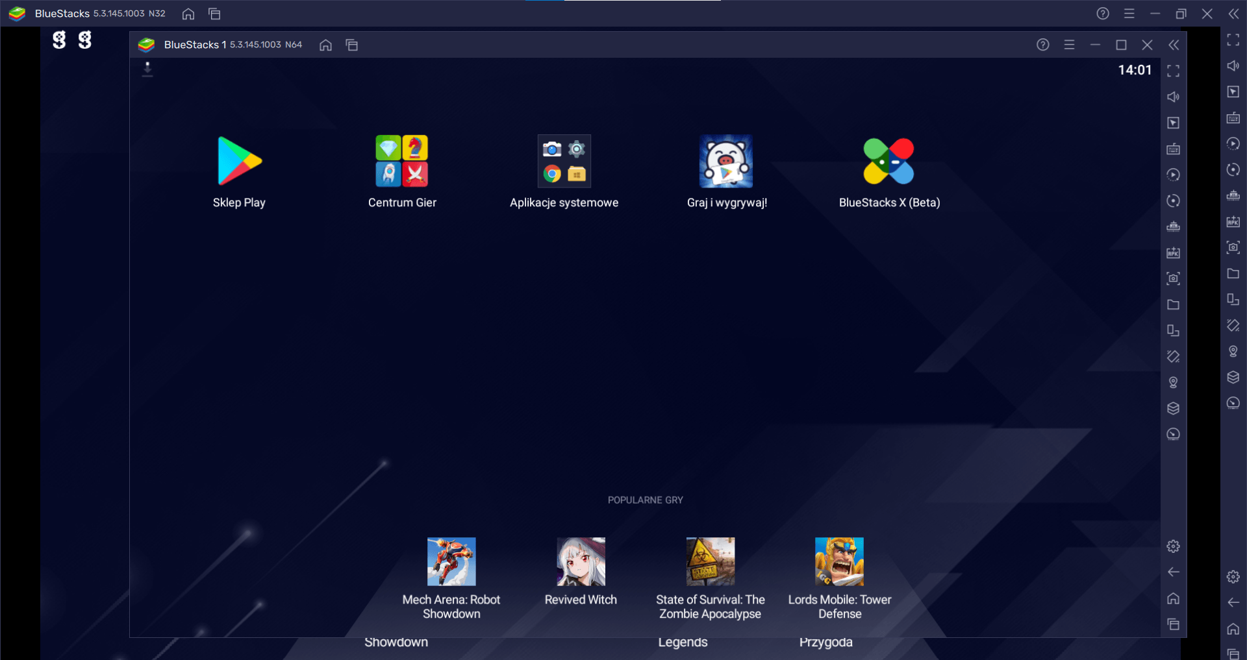1247x660 pixels.
Task: Click back arrow in BlueStacks 1 sidebar
Action: tap(1173, 572)
